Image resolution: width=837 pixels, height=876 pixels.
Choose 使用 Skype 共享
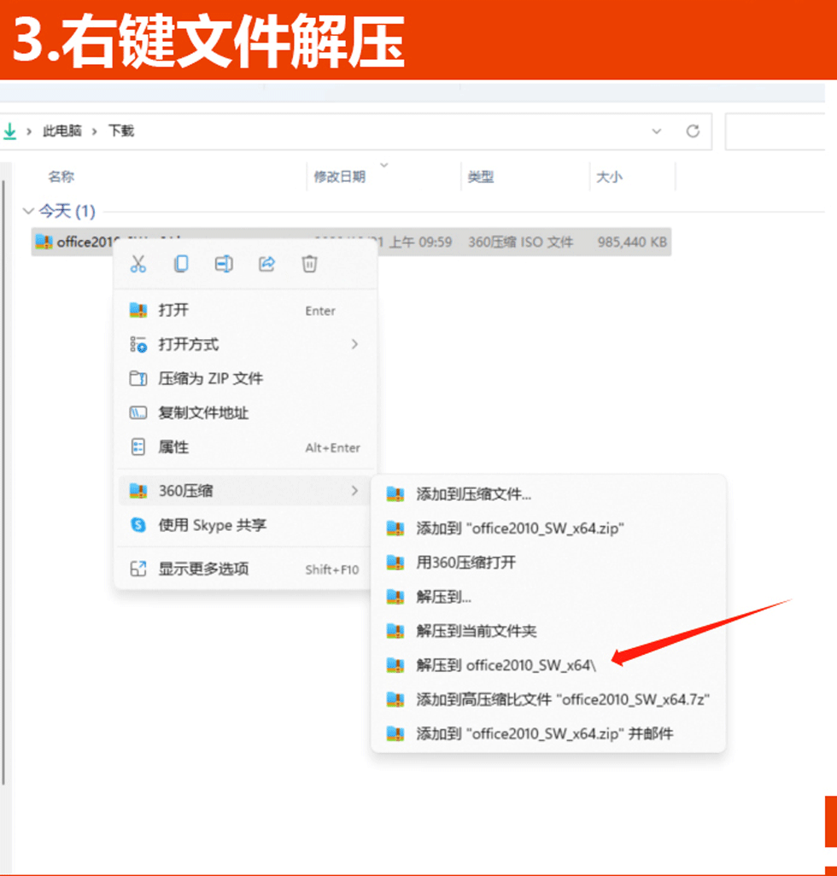click(246, 525)
